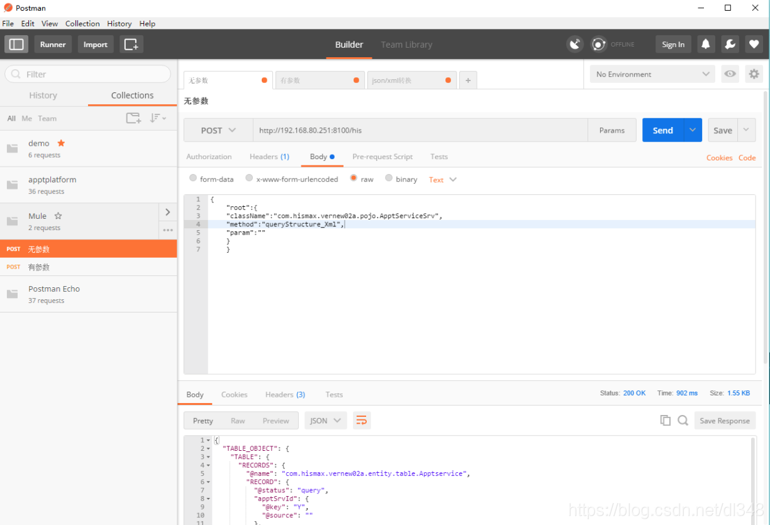Click the Runner button
This screenshot has width=770, height=525.
[53, 45]
